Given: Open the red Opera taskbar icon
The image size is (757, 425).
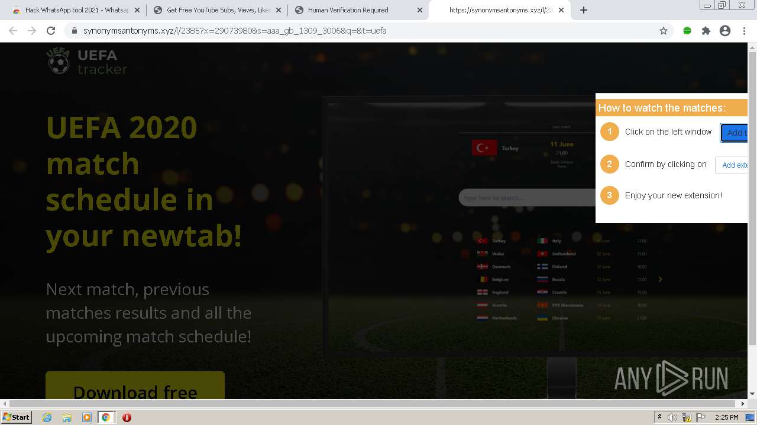Looking at the screenshot, I should click(127, 417).
